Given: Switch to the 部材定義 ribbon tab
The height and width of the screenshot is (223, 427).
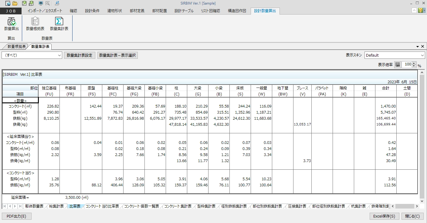Looking at the screenshot, I should pyautogui.click(x=137, y=11).
